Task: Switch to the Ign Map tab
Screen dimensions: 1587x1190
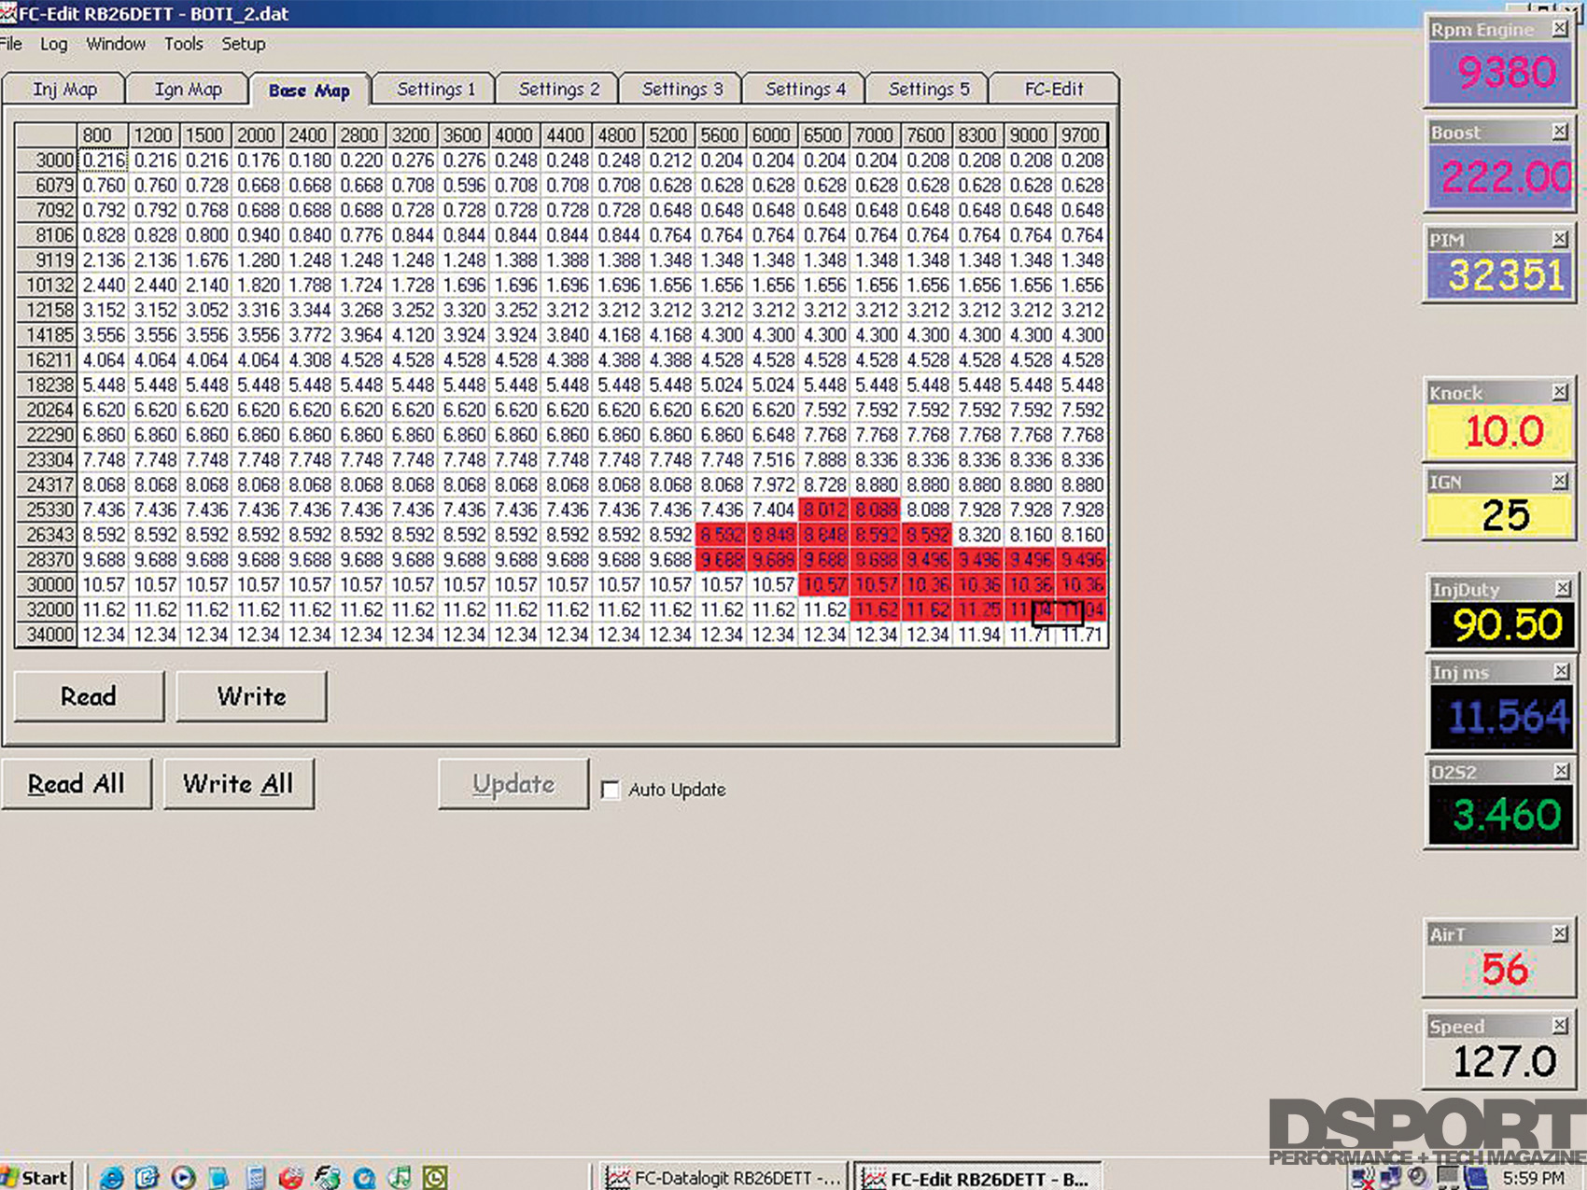Action: [x=188, y=90]
